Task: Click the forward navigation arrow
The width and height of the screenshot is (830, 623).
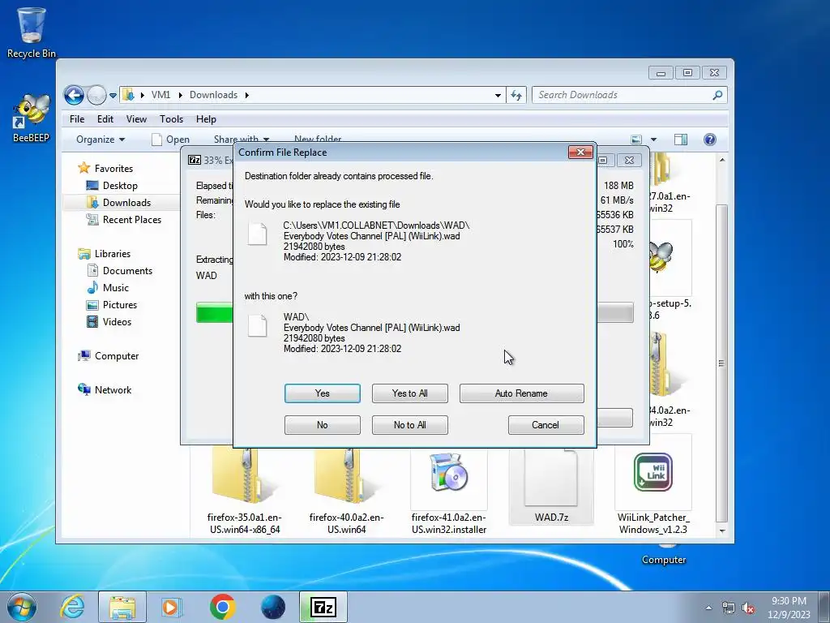Action: tap(96, 96)
